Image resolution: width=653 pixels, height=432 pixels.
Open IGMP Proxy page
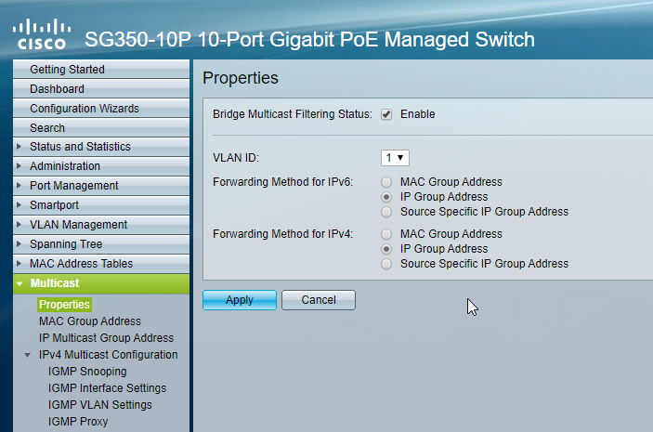click(78, 421)
